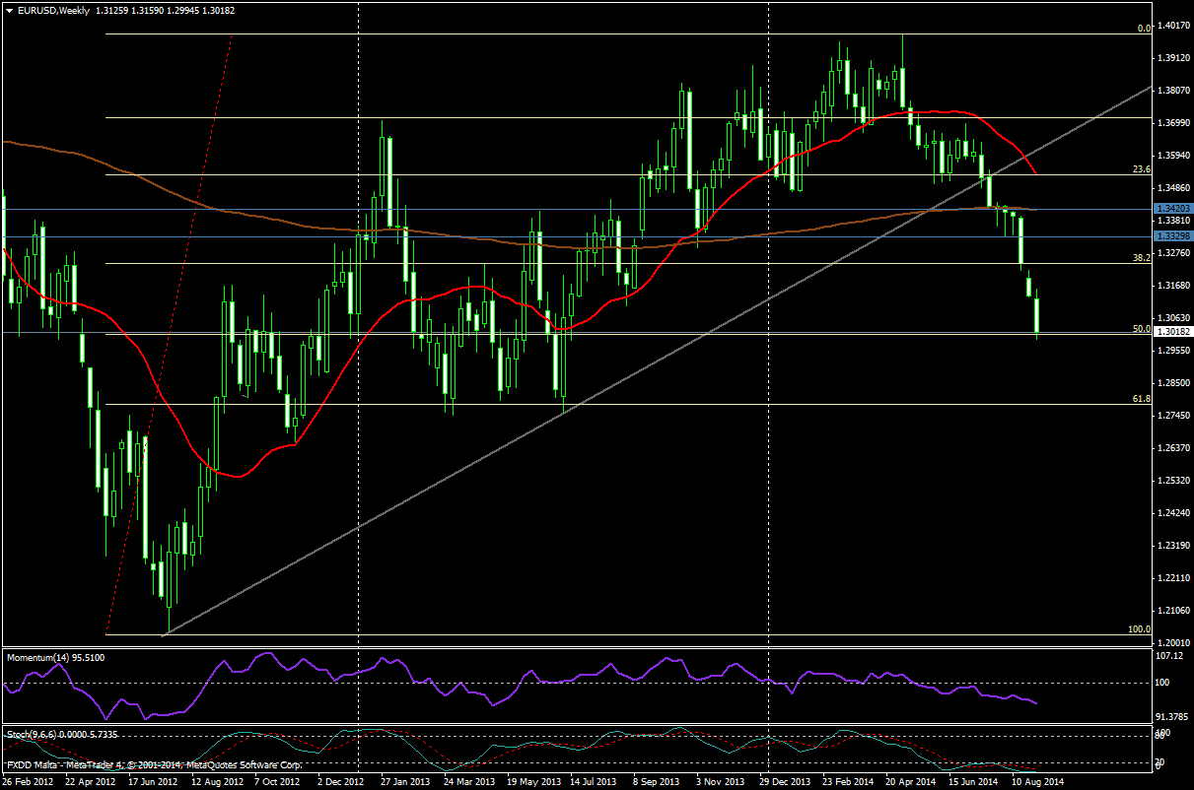Select the 1.33298 blue price label
Screen dimensions: 1194x790
click(1170, 237)
